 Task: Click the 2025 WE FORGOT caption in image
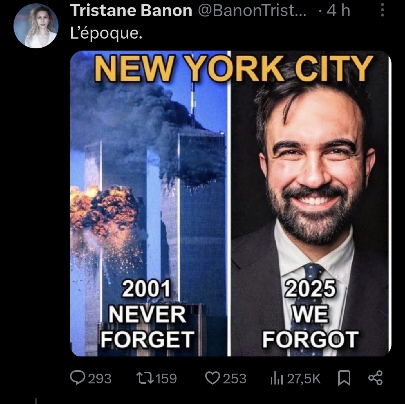tap(310, 314)
